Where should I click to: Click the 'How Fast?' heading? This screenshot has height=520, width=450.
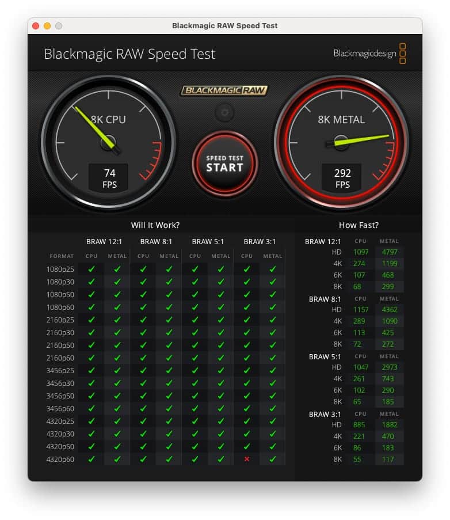coord(359,225)
